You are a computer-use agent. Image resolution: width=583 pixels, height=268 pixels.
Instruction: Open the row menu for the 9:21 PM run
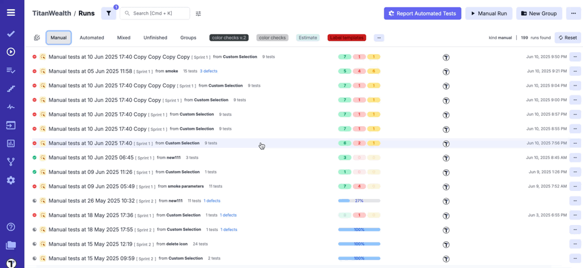click(x=574, y=72)
